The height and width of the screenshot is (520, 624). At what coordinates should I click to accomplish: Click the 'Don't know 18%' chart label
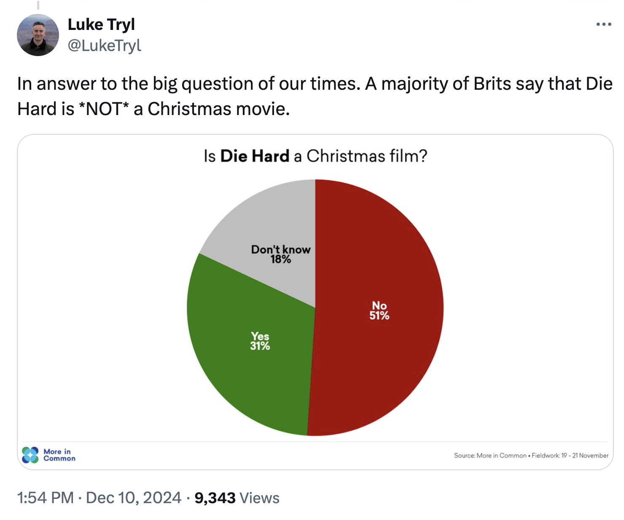coord(281,254)
